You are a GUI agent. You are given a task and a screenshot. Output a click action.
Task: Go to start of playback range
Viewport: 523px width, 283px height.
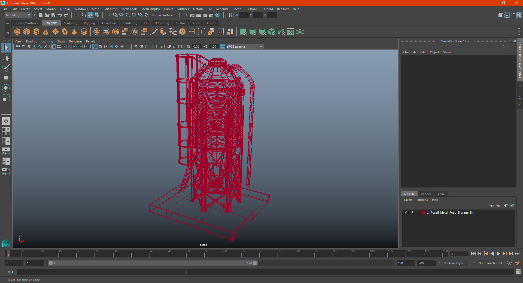473,254
